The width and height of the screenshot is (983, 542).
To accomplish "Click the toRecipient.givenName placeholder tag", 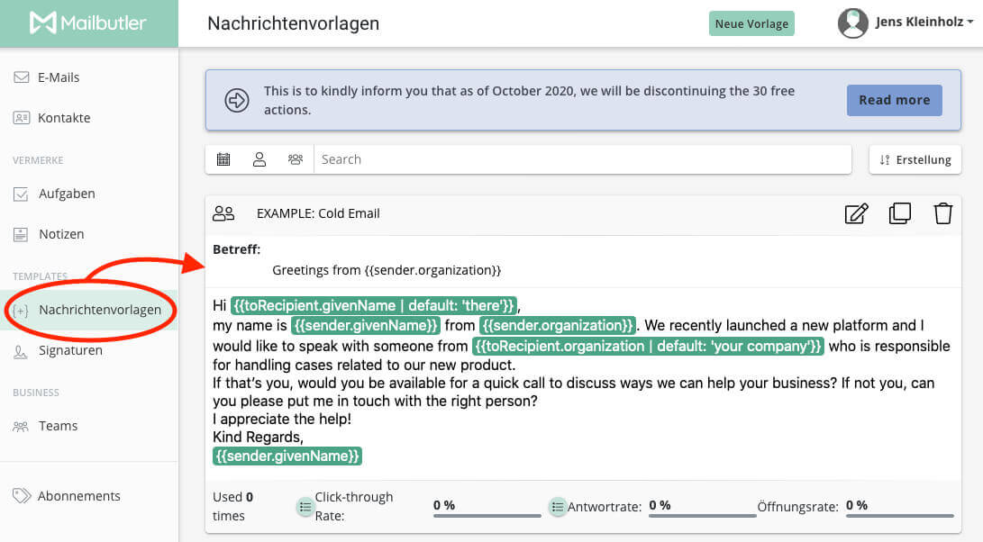I will pyautogui.click(x=374, y=306).
